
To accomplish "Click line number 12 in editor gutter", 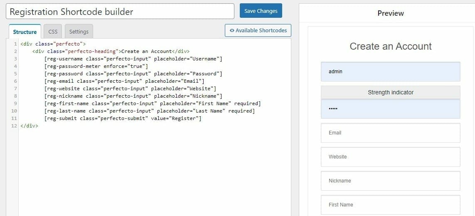I will [14, 126].
